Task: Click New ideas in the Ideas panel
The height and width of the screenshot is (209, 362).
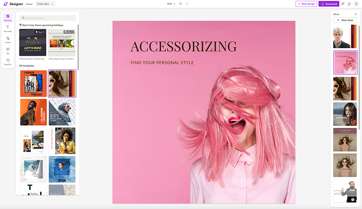Action: (x=345, y=20)
